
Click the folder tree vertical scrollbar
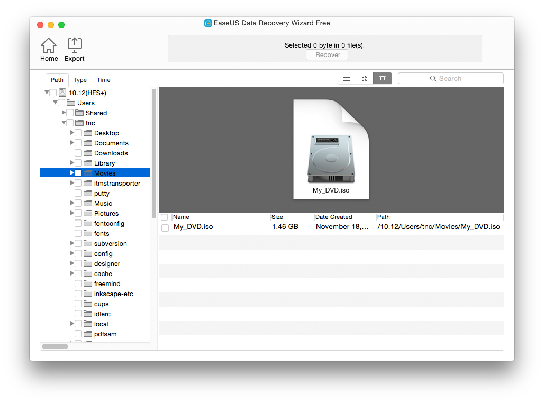coord(153,154)
